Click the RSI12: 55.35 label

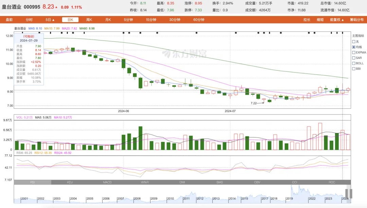43,153
